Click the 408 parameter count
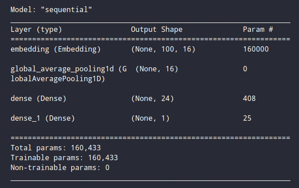 click(x=249, y=98)
